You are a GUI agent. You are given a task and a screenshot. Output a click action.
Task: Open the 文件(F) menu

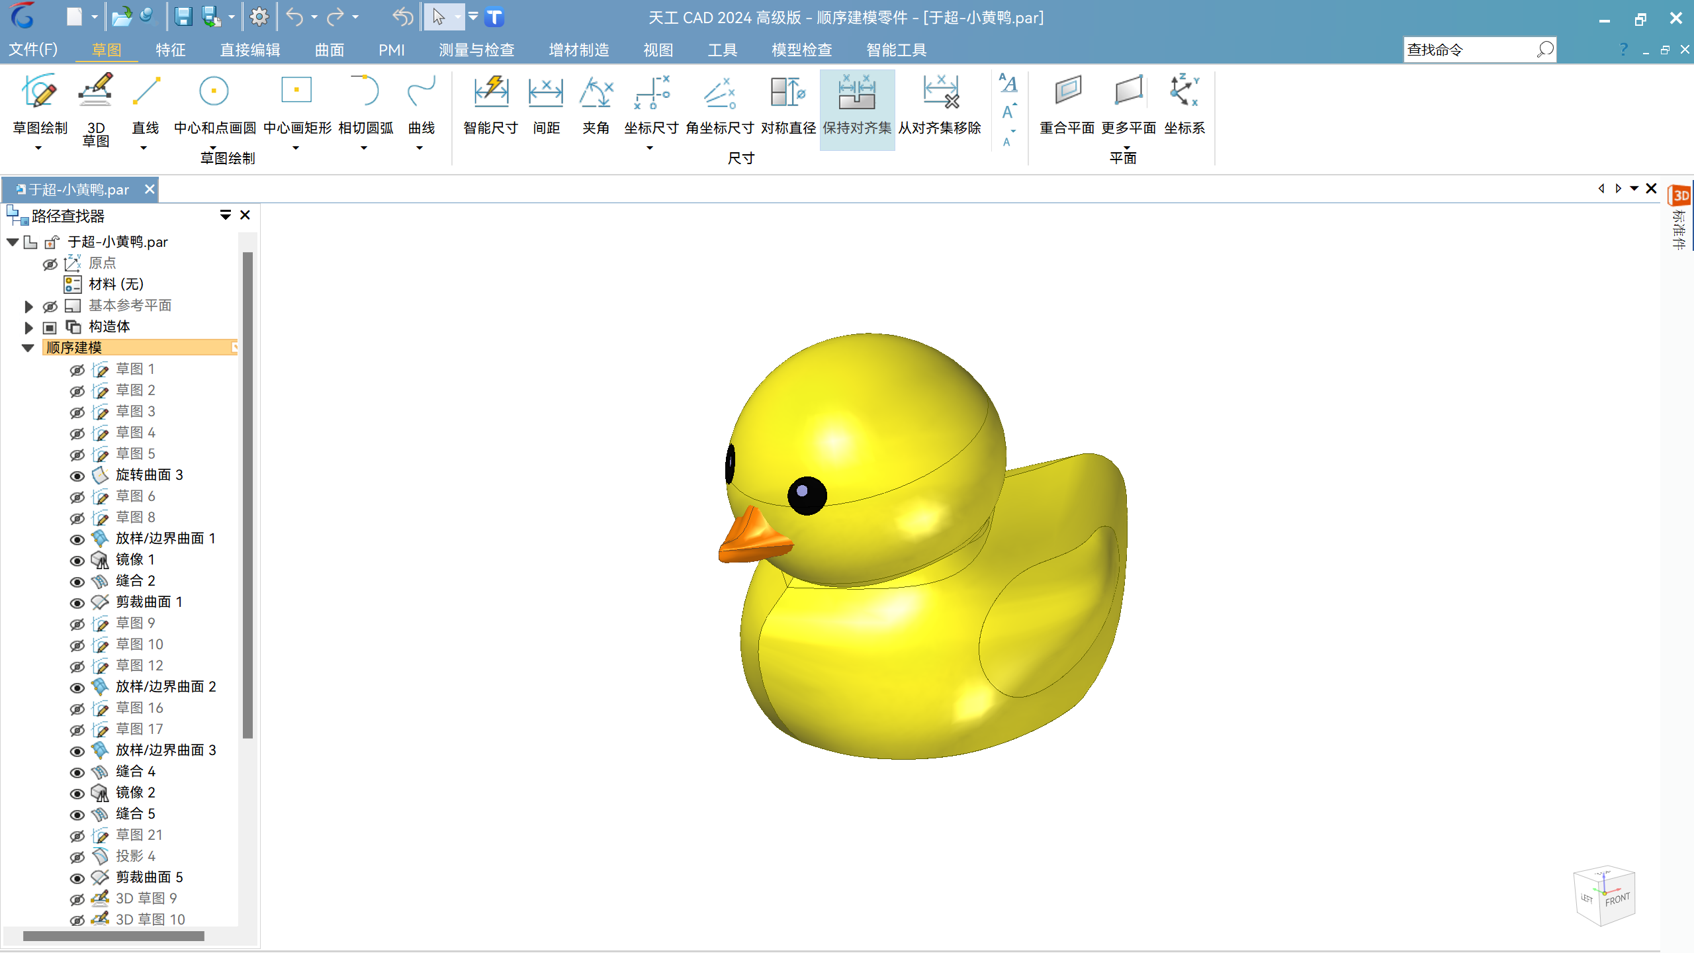(33, 50)
